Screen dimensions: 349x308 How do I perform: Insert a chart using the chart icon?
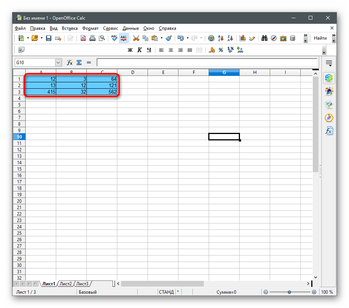coord(243,38)
